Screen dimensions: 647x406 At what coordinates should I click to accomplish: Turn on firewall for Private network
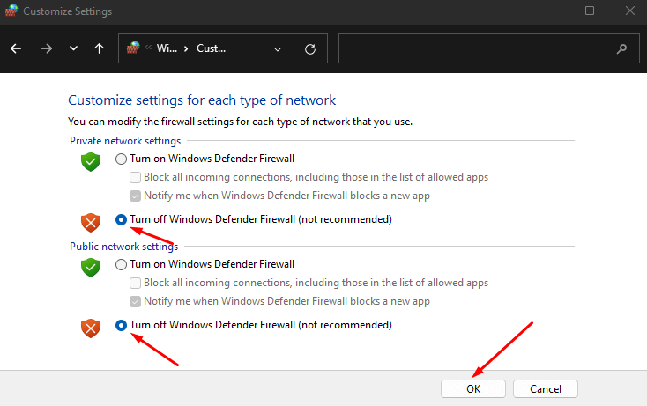[121, 159]
